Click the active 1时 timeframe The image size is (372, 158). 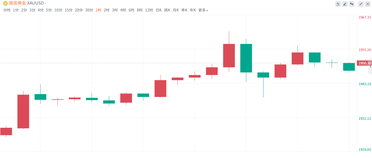[x=98, y=10]
